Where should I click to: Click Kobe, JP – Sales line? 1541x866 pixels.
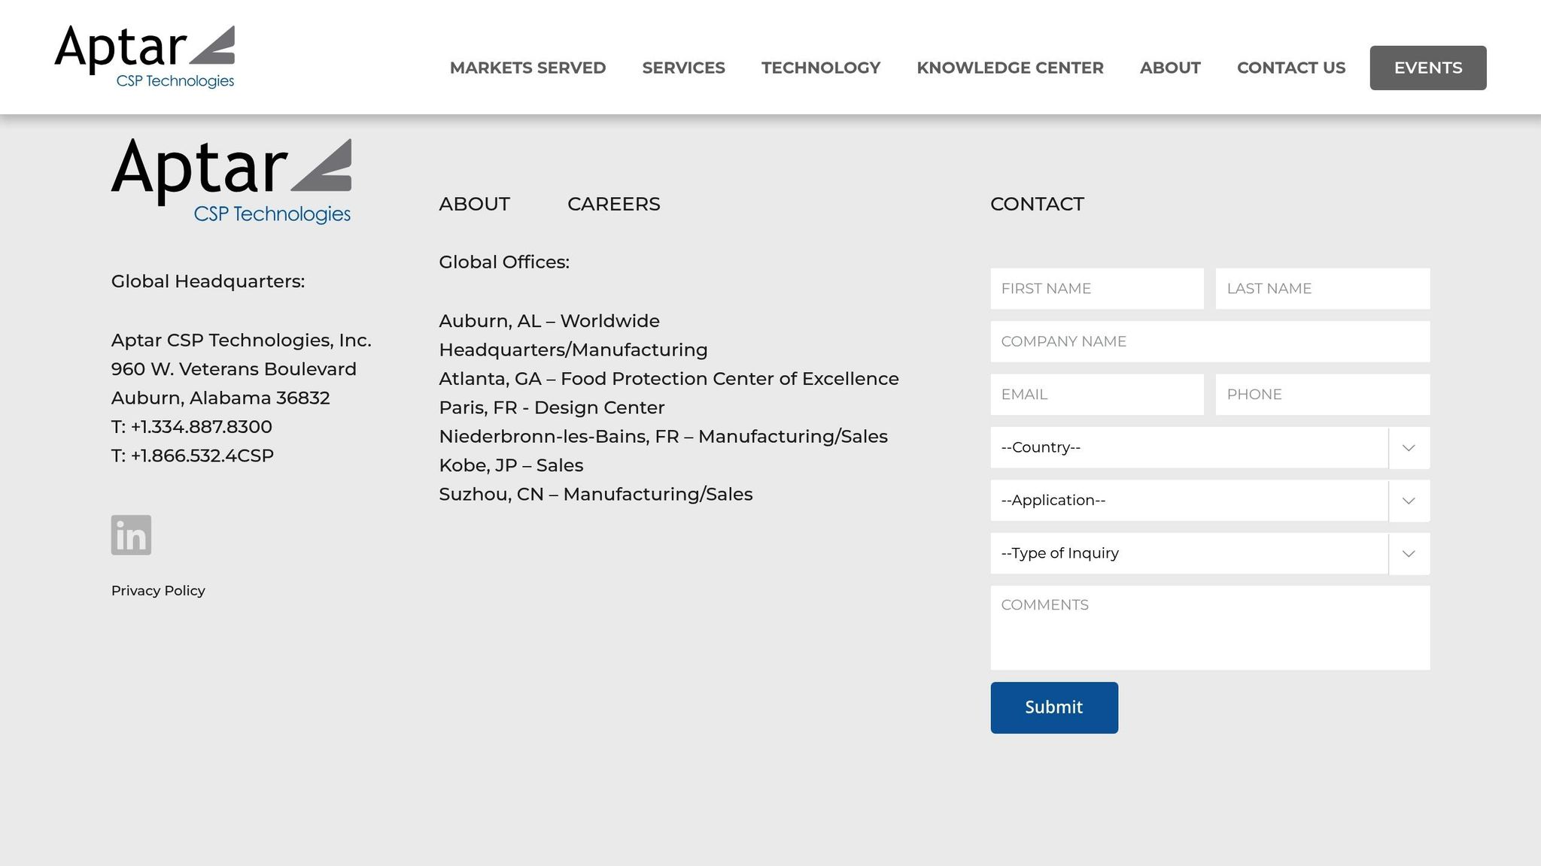(511, 465)
